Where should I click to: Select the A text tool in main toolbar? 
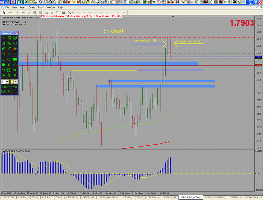(x=52, y=12)
